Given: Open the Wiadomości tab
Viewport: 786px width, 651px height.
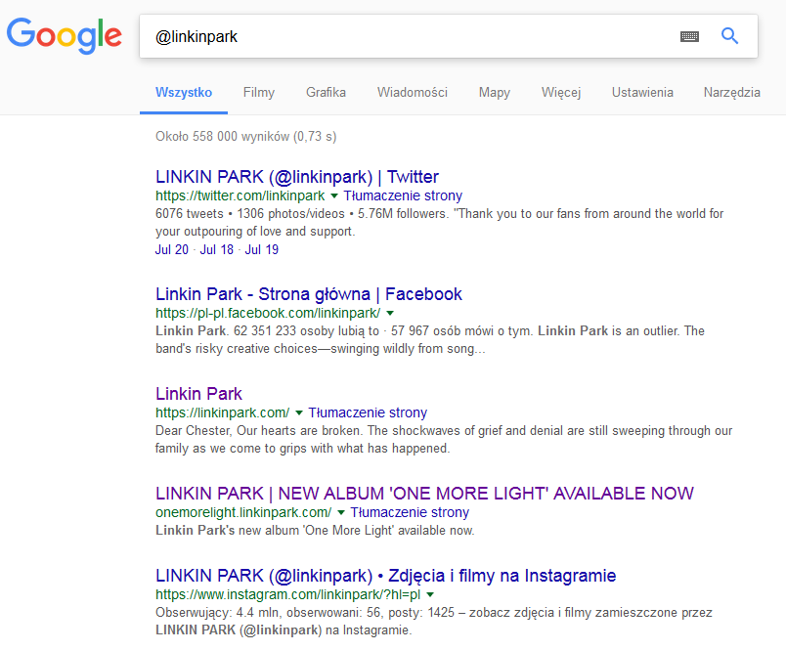Looking at the screenshot, I should pyautogui.click(x=412, y=93).
